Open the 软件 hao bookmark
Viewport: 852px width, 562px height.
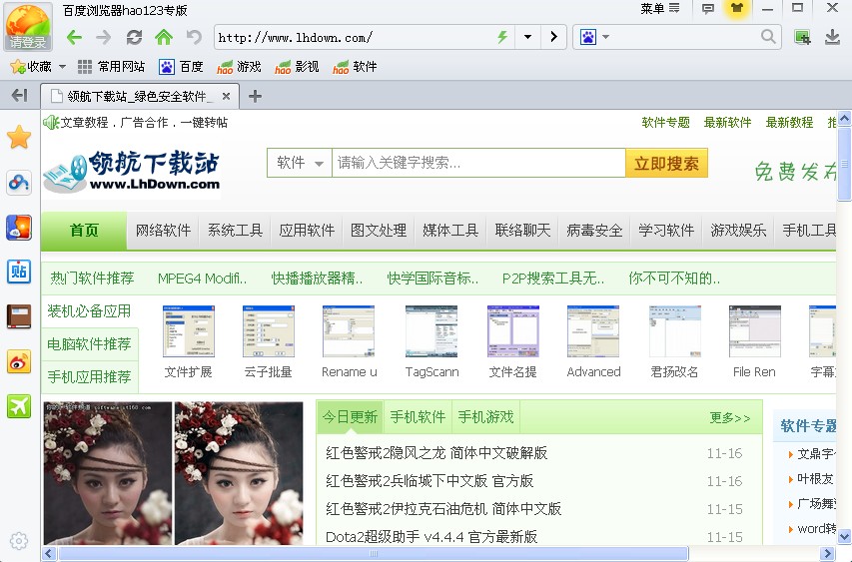(x=355, y=67)
